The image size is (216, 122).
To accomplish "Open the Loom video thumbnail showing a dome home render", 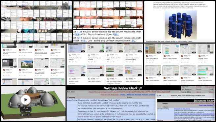I will tap(26, 63).
